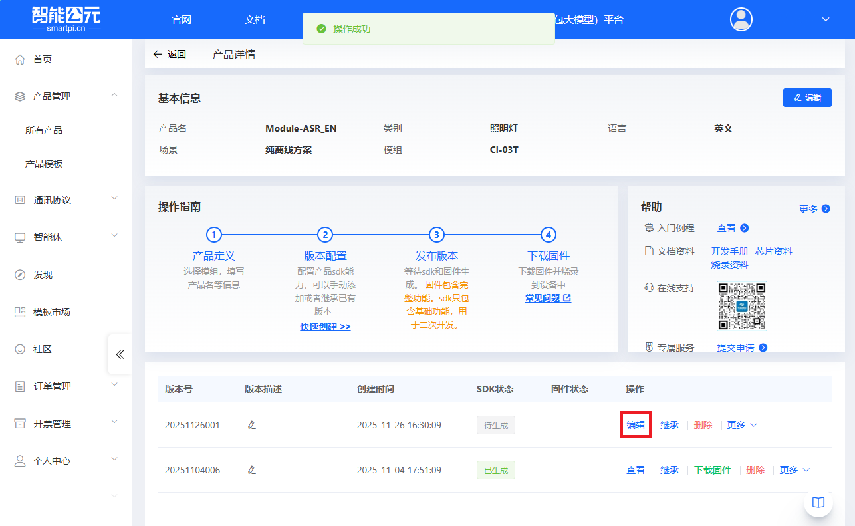
Task: Select 所有产品 in sidebar
Action: click(44, 130)
